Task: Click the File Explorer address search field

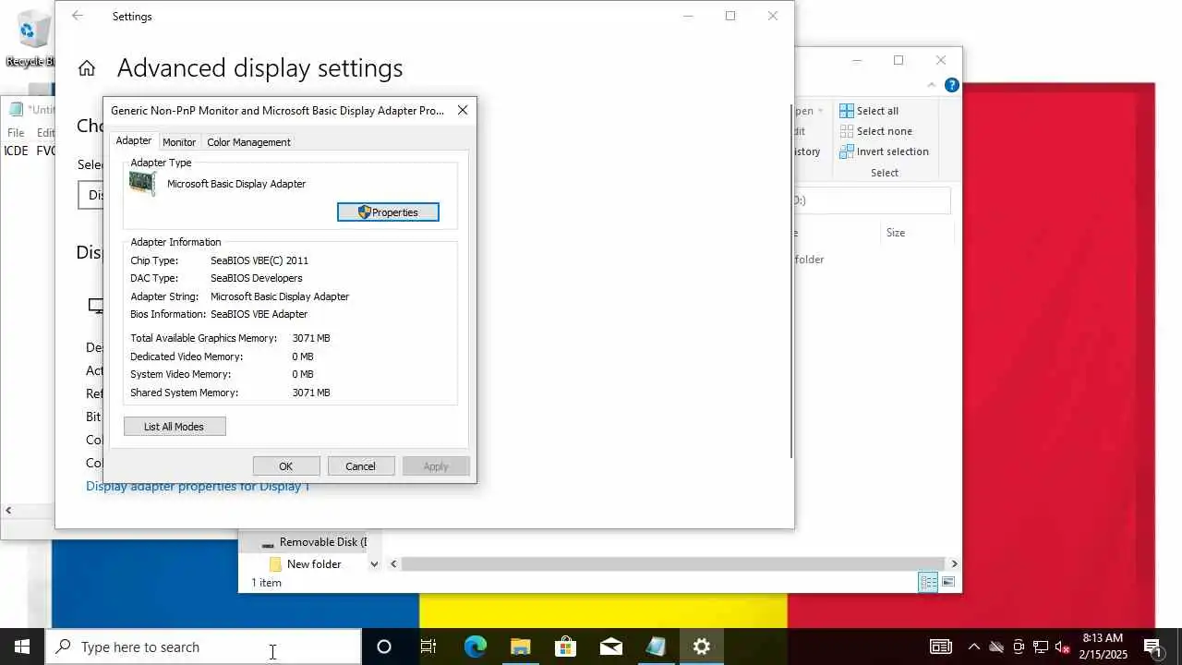Action: tap(872, 200)
